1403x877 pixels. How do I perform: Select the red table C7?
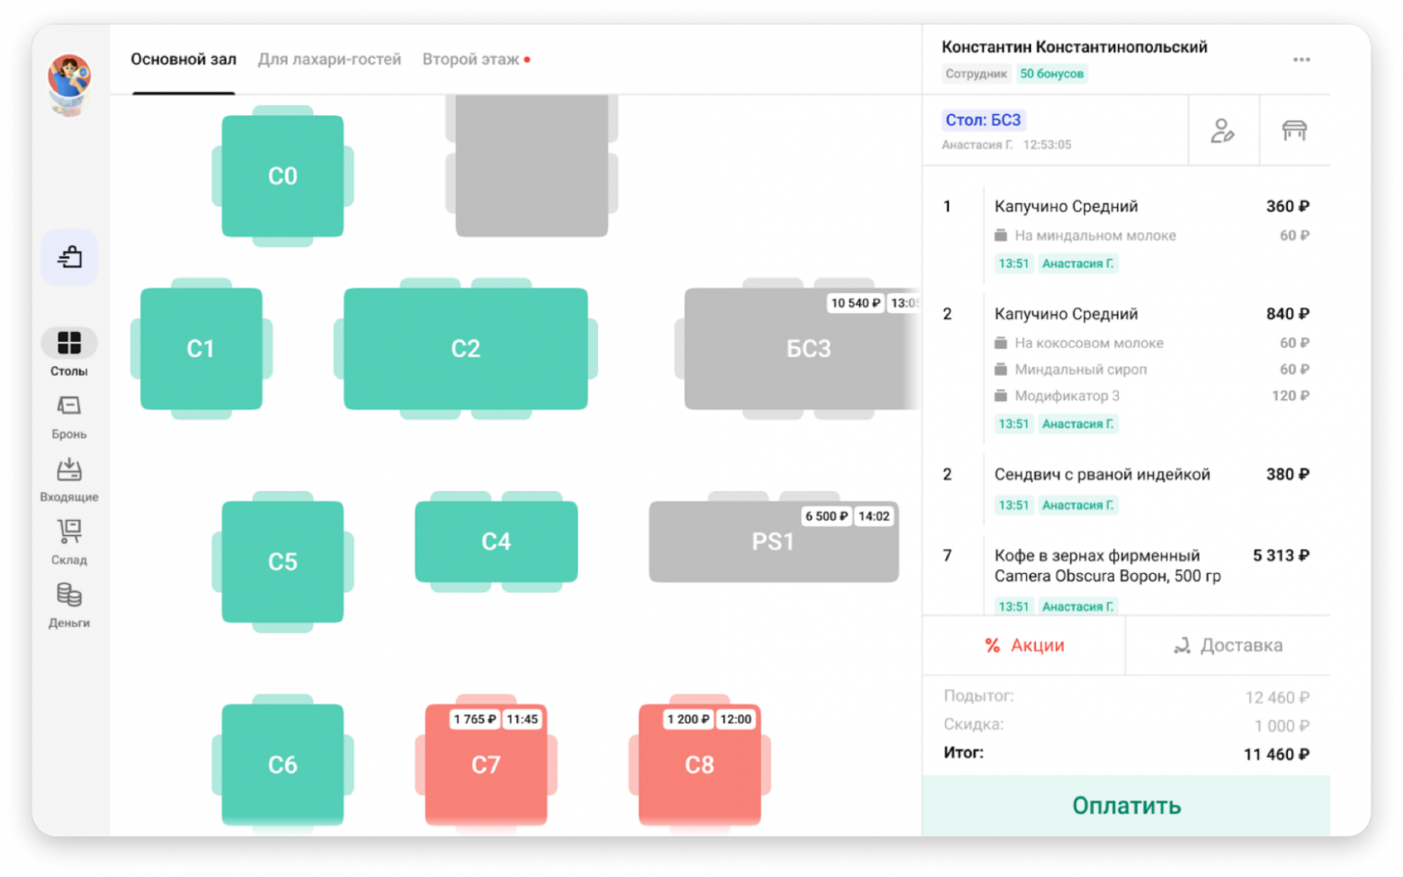coord(486,765)
